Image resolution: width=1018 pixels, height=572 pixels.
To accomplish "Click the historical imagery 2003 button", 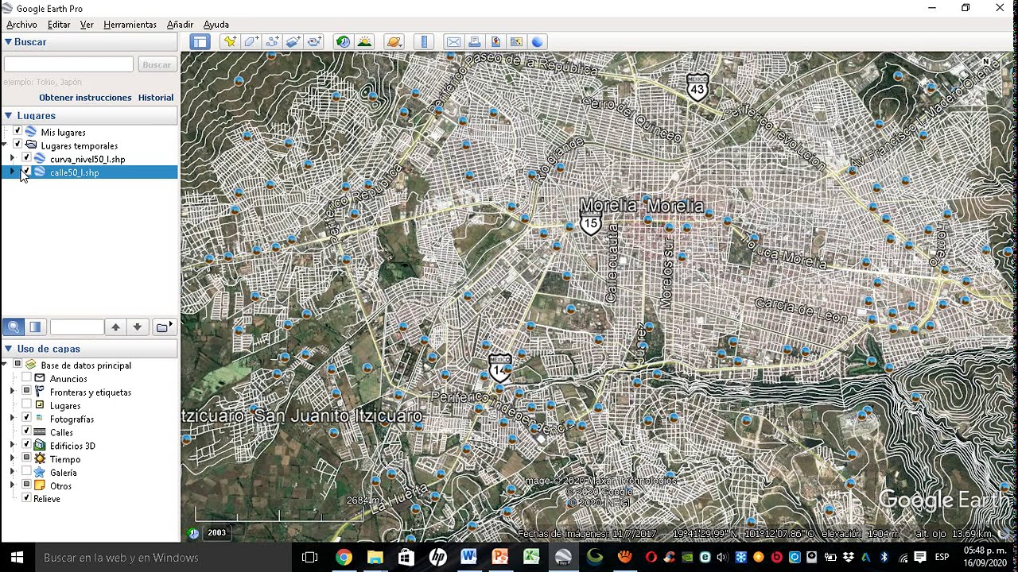I will pyautogui.click(x=216, y=533).
